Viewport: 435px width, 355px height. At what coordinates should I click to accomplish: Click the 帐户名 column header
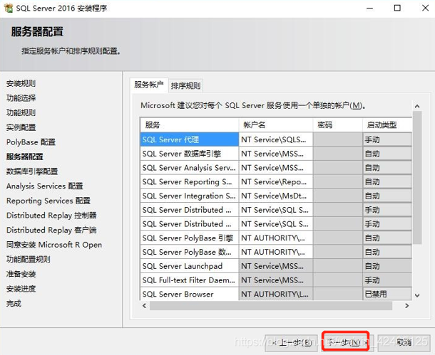(276, 124)
